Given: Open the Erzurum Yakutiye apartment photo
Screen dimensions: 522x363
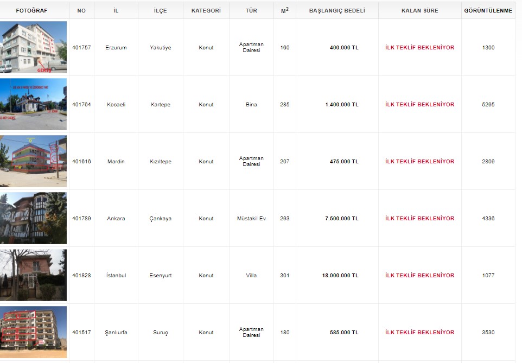Looking at the screenshot, I should pyautogui.click(x=34, y=47).
